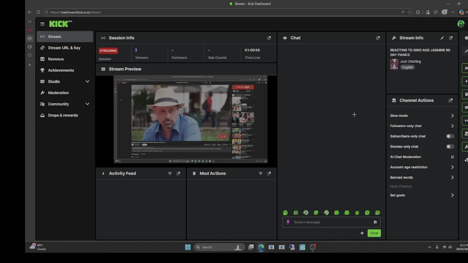
Task: Click the Just Chatting category label
Action: (x=410, y=61)
